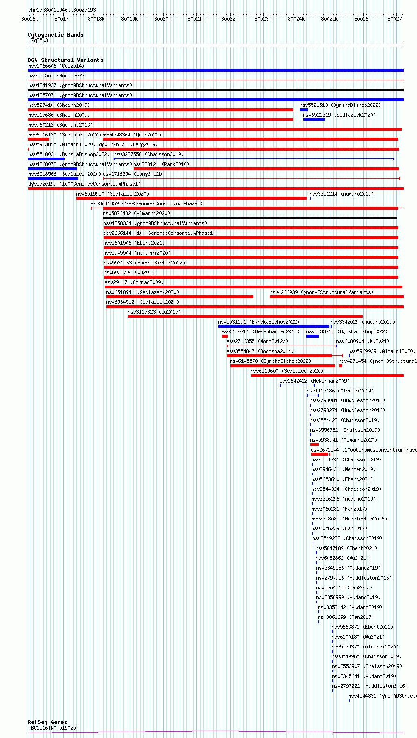Open nsv3342029 (Audano2019) label
The width and height of the screenshot is (417, 738).
[x=363, y=322]
